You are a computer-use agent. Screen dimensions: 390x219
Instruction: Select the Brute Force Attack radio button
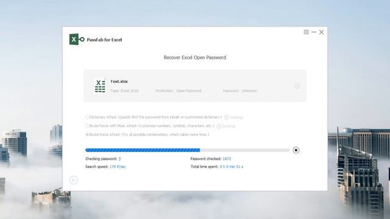pos(87,134)
